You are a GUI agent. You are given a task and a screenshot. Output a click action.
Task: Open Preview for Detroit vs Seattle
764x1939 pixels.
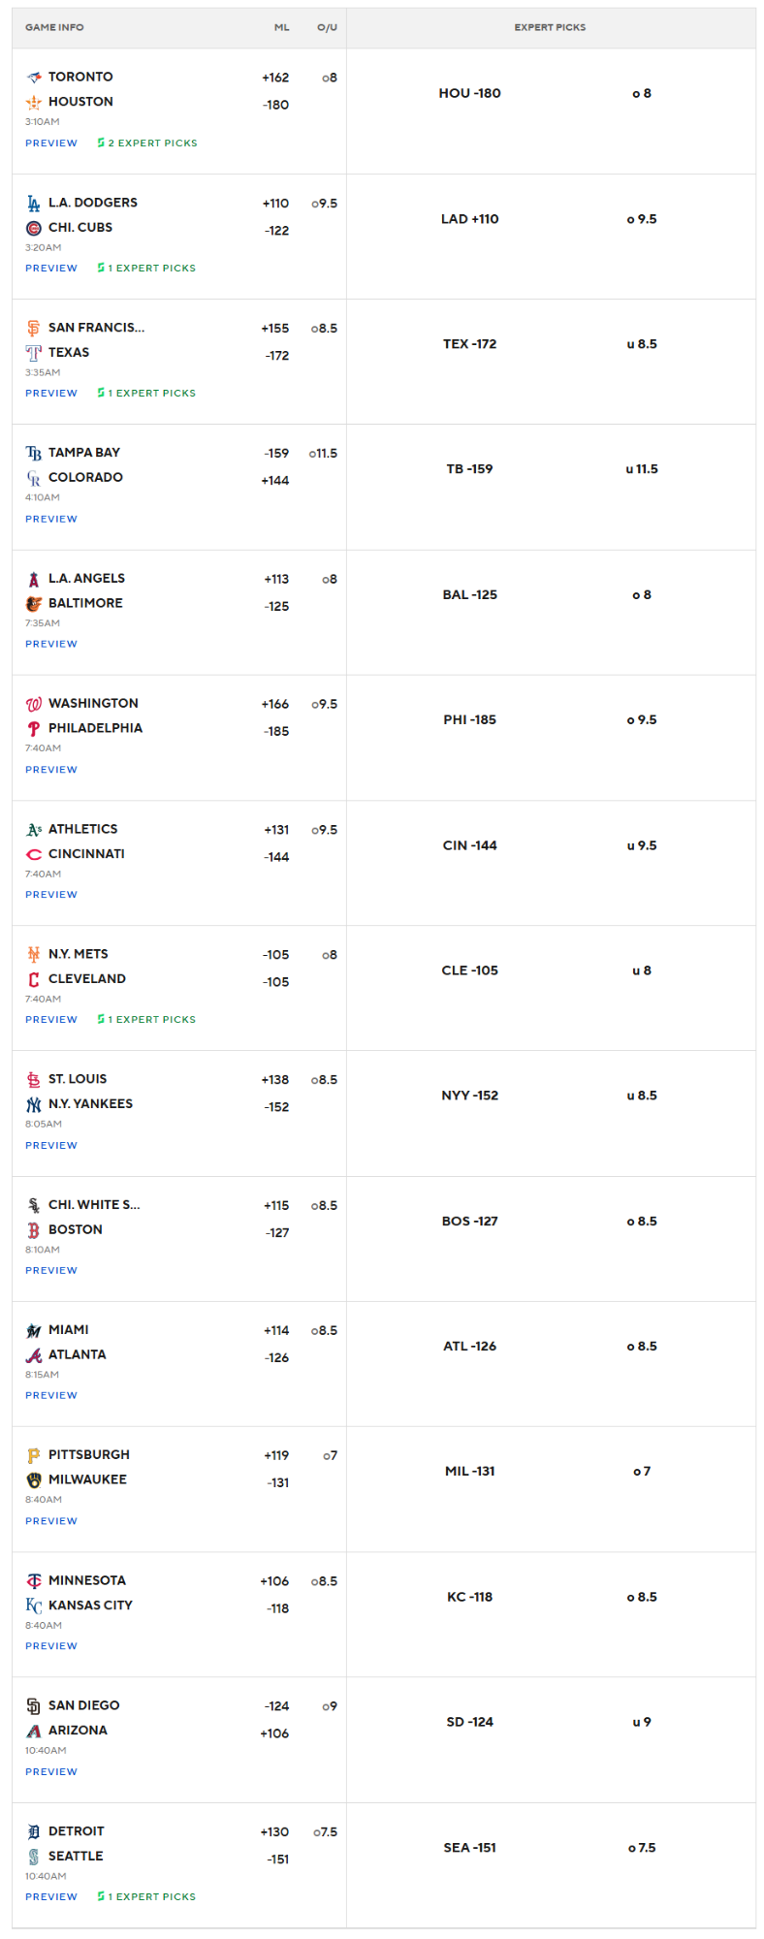pos(51,1896)
